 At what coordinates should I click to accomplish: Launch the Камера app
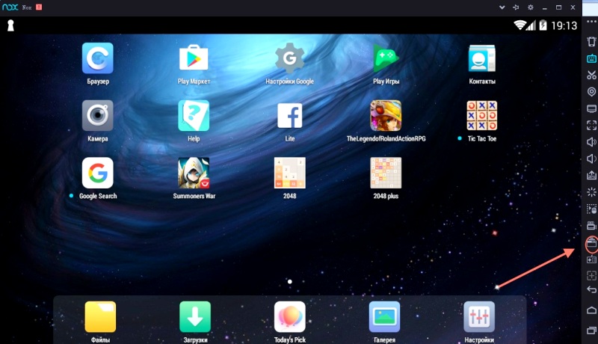pyautogui.click(x=98, y=116)
